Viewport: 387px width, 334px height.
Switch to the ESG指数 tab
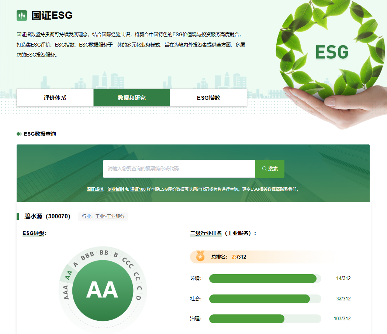point(208,98)
